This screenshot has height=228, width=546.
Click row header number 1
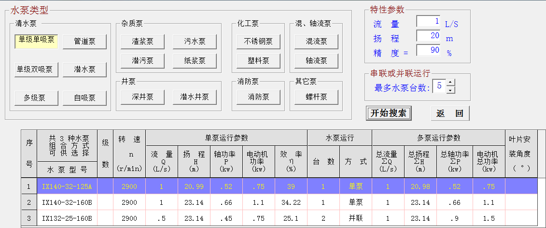29,186
